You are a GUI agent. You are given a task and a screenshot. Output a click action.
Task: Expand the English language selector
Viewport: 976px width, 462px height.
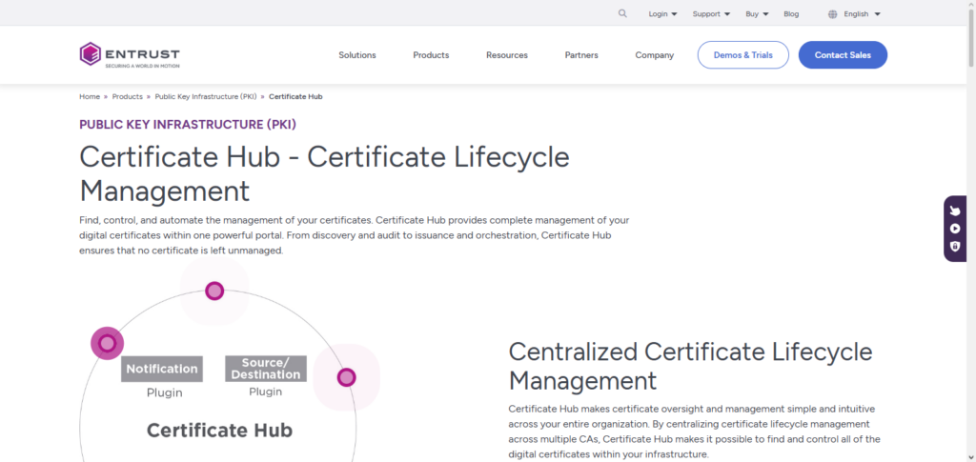862,13
